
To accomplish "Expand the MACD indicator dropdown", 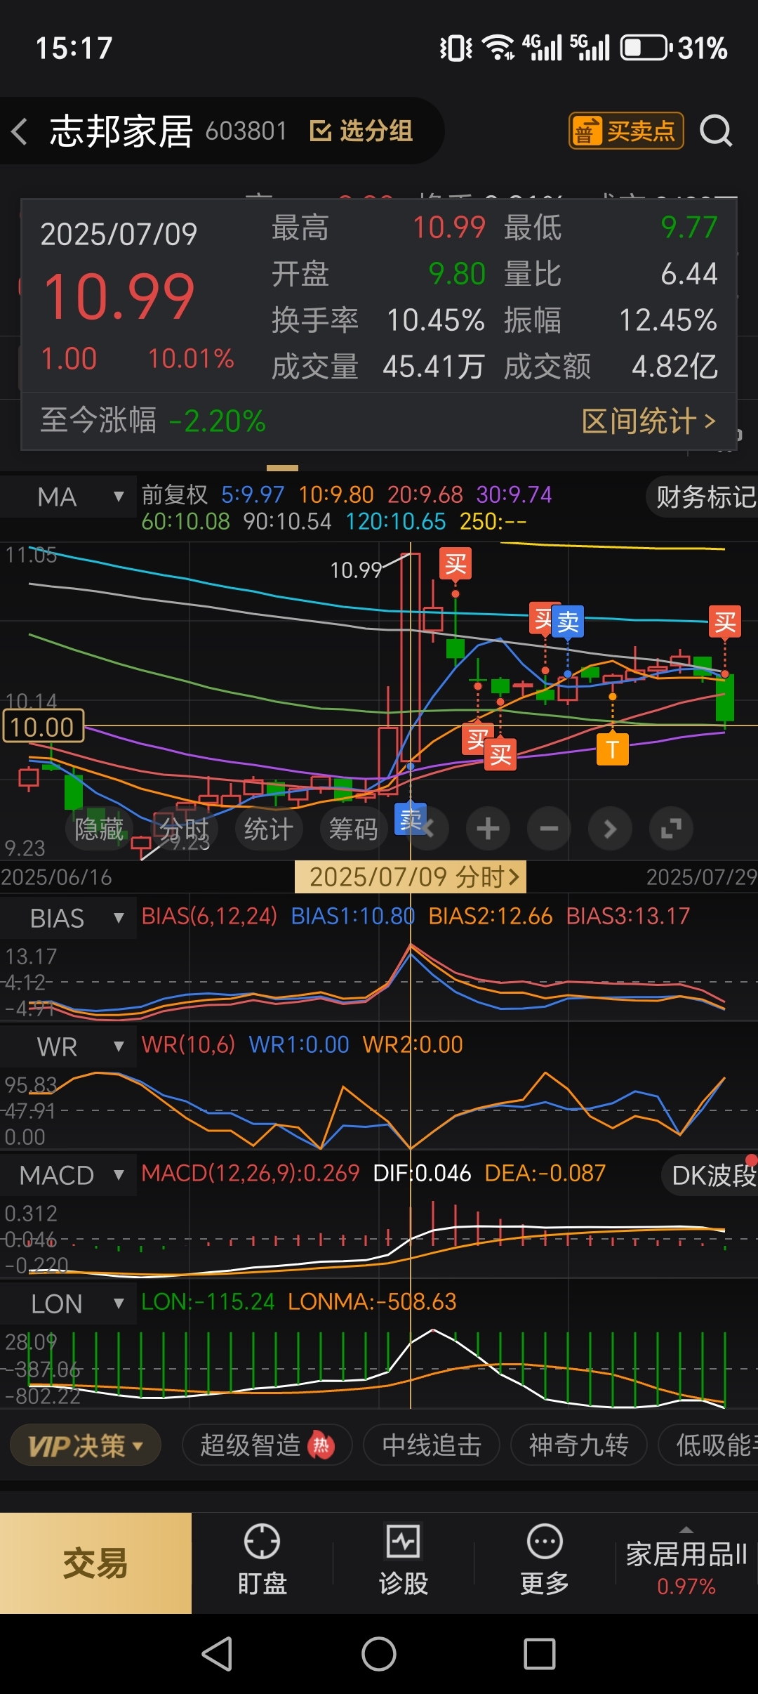I will pyautogui.click(x=68, y=1176).
